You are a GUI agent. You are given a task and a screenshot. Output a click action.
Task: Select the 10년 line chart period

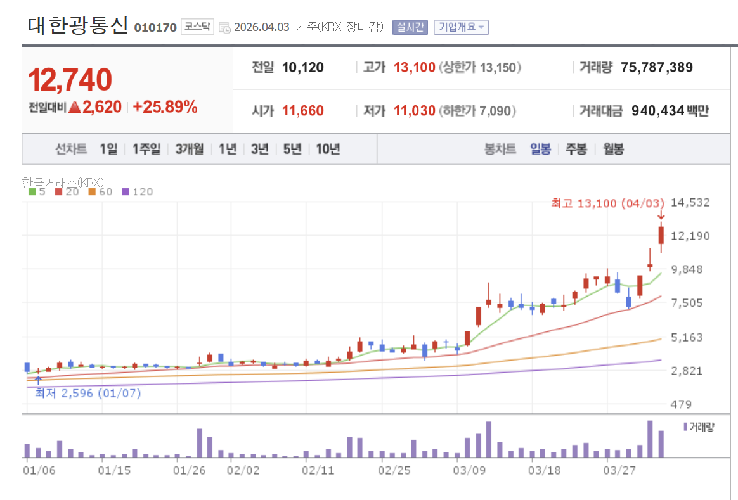click(328, 149)
